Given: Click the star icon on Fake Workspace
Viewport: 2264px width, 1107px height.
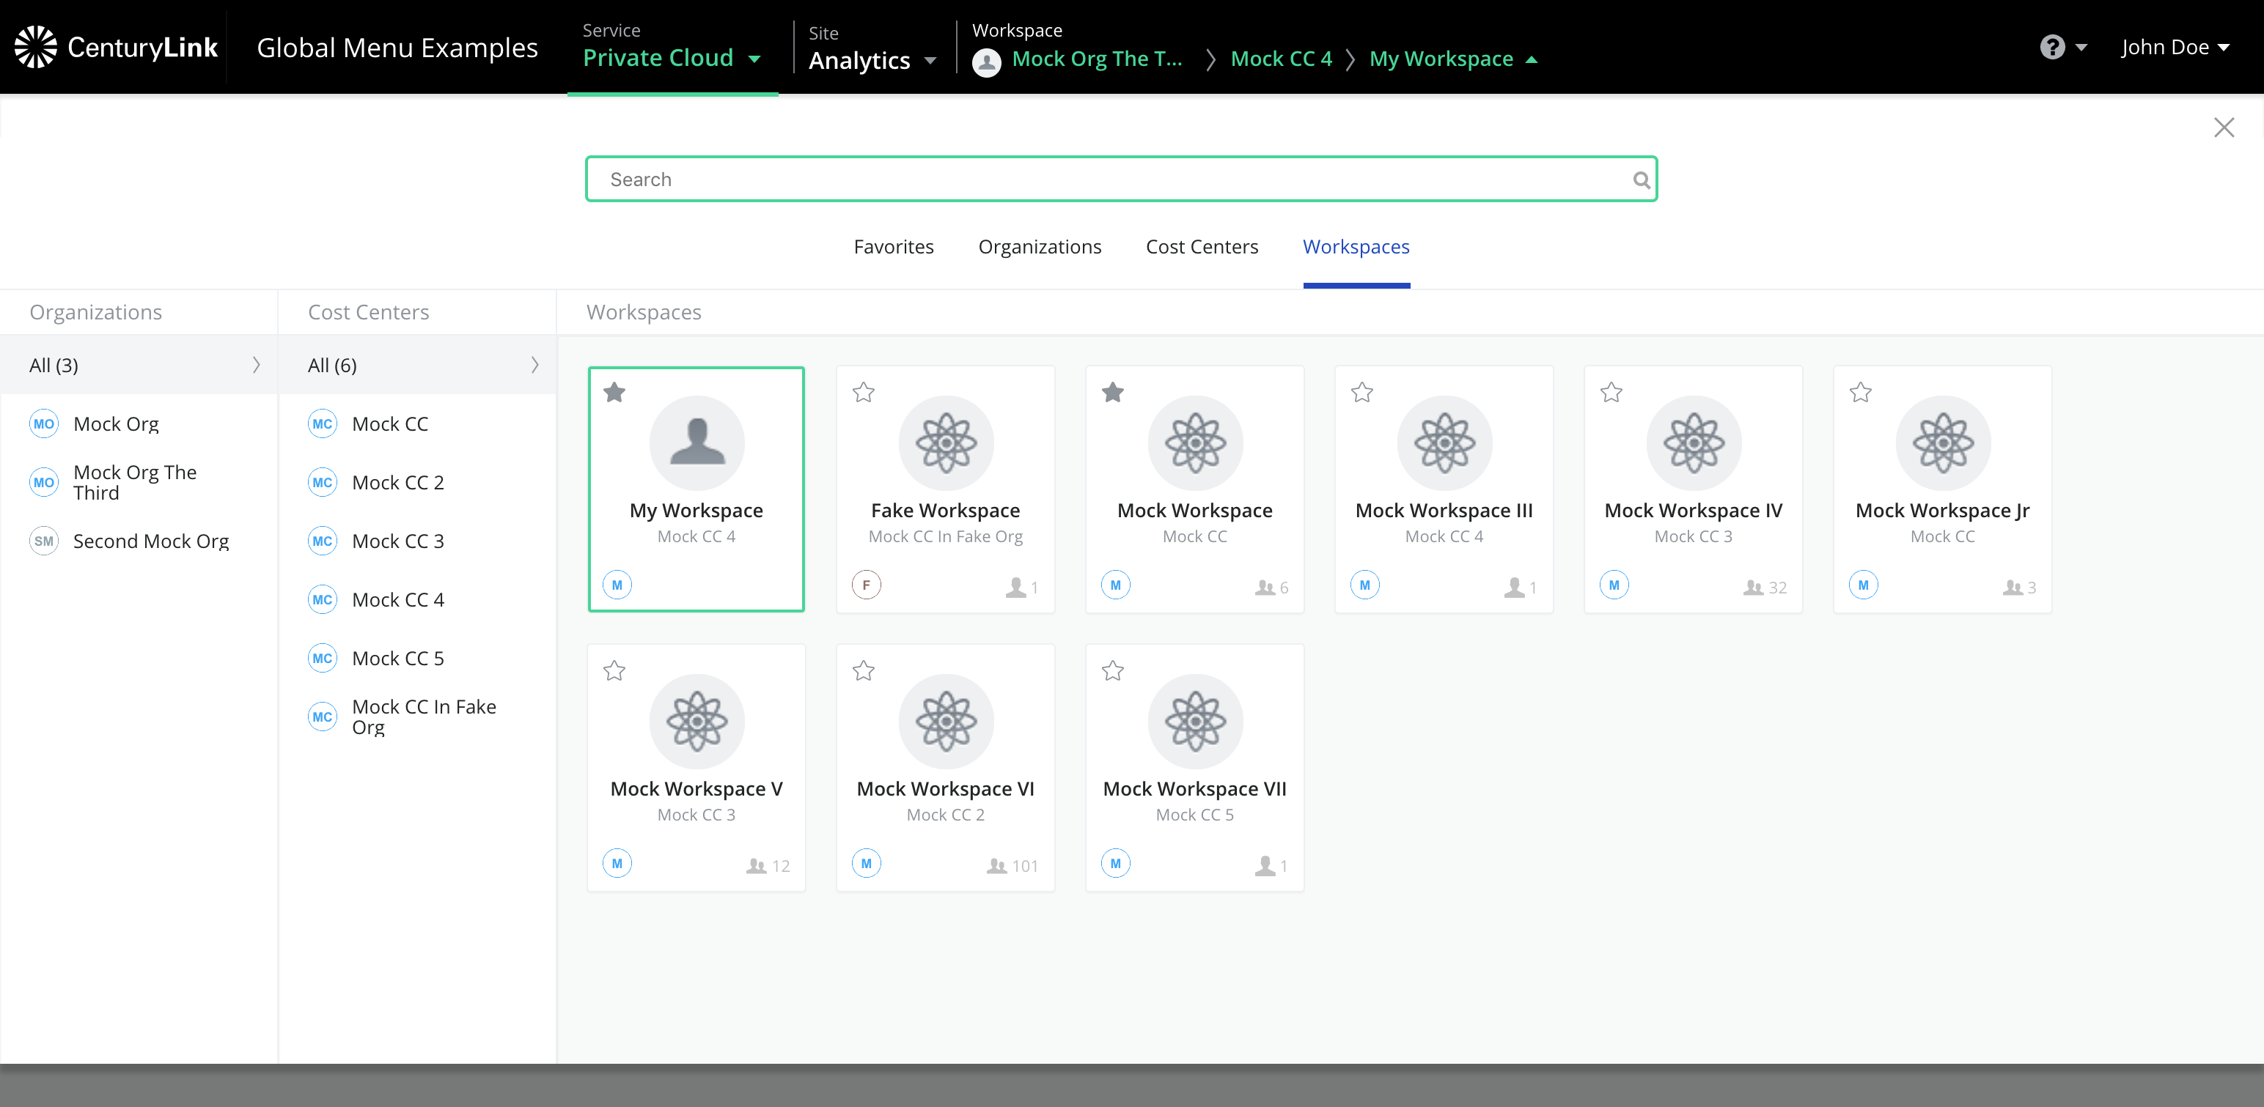Looking at the screenshot, I should point(862,393).
